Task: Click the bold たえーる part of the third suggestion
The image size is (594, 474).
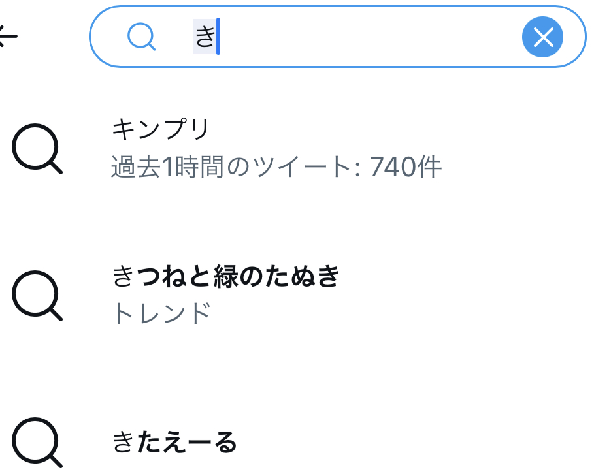Action: [x=186, y=443]
